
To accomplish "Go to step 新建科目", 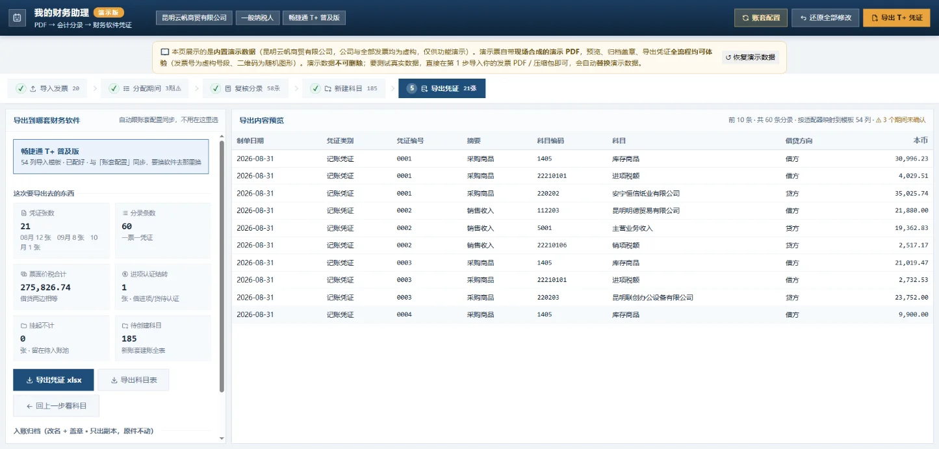I will click(344, 88).
